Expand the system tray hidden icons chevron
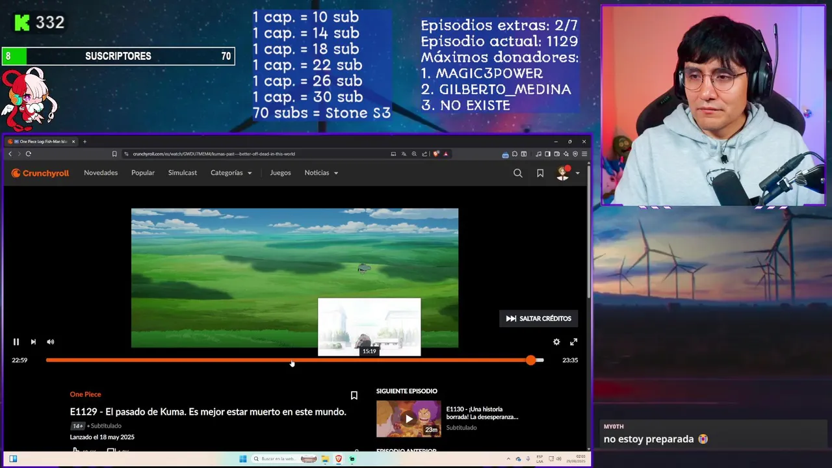This screenshot has width=832, height=468. tap(508, 459)
